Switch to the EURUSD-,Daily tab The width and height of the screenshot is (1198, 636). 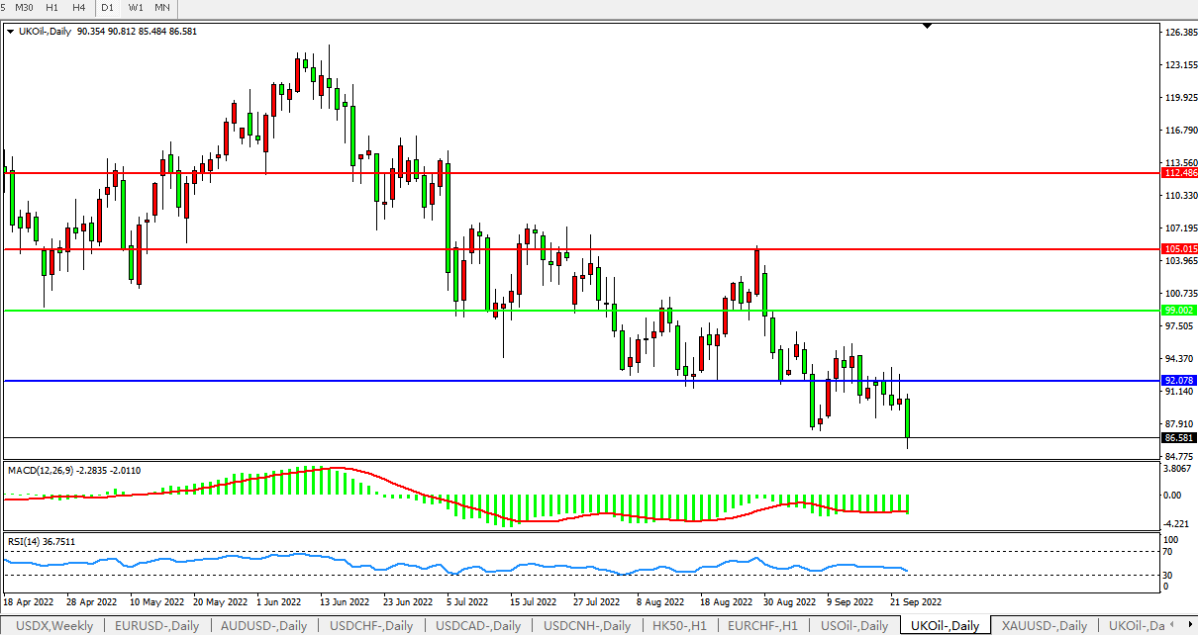tap(156, 625)
